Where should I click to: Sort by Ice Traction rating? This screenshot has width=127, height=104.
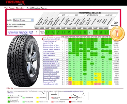(x=90, y=28)
